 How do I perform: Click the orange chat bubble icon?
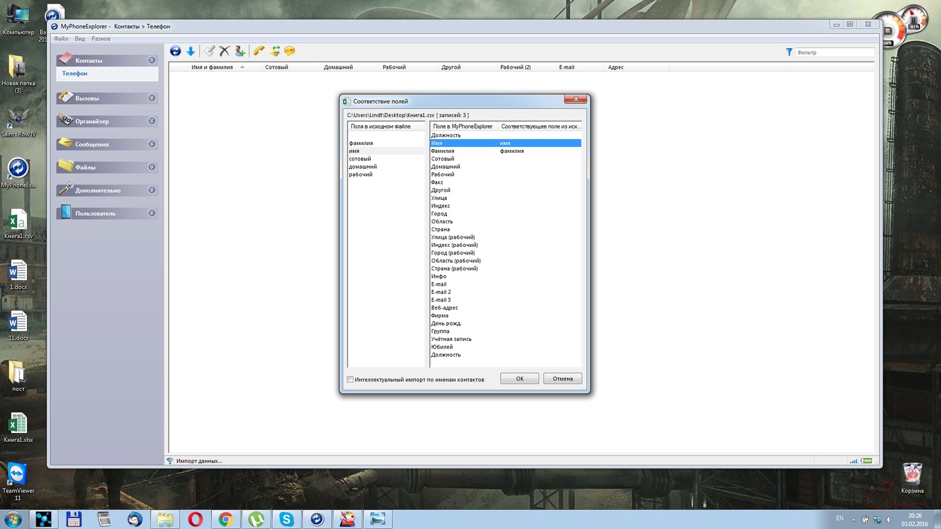click(x=289, y=51)
